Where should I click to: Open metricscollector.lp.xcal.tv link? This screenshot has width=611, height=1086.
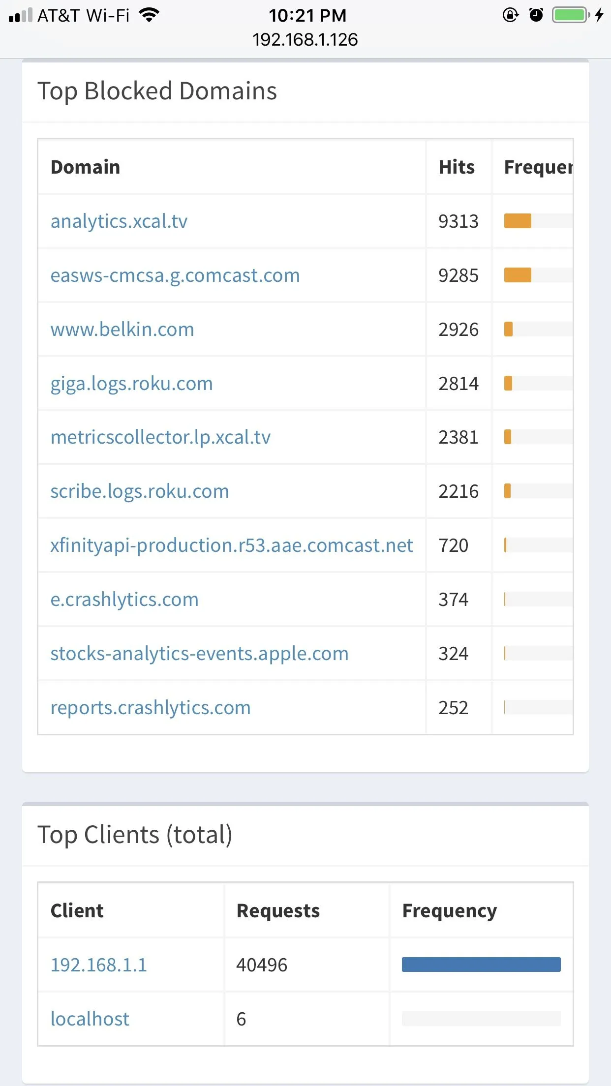[160, 437]
